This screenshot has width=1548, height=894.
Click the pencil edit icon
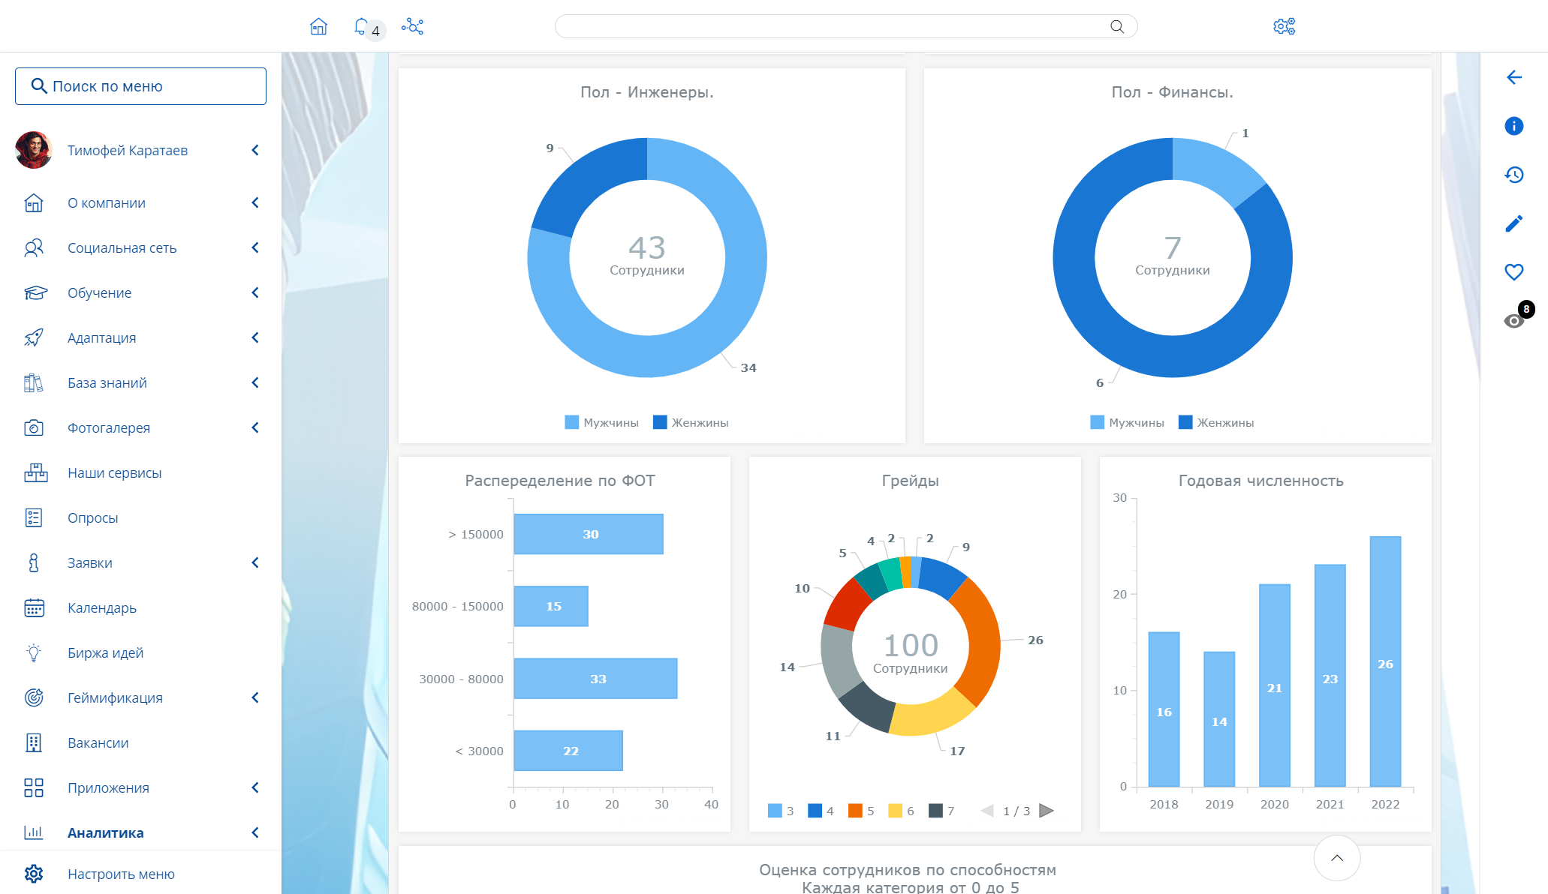[x=1513, y=223]
